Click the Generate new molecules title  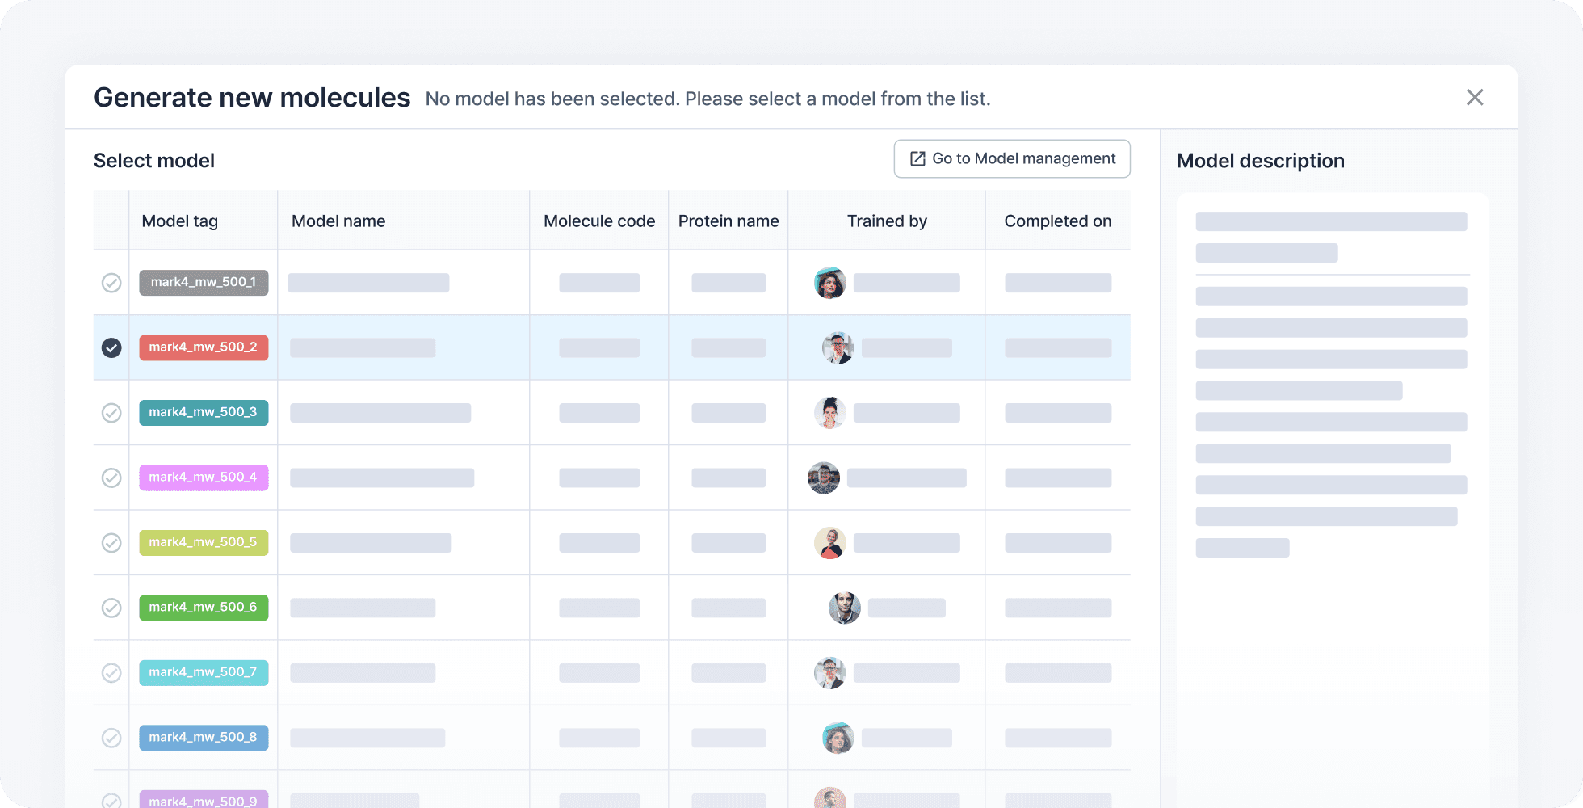252,98
